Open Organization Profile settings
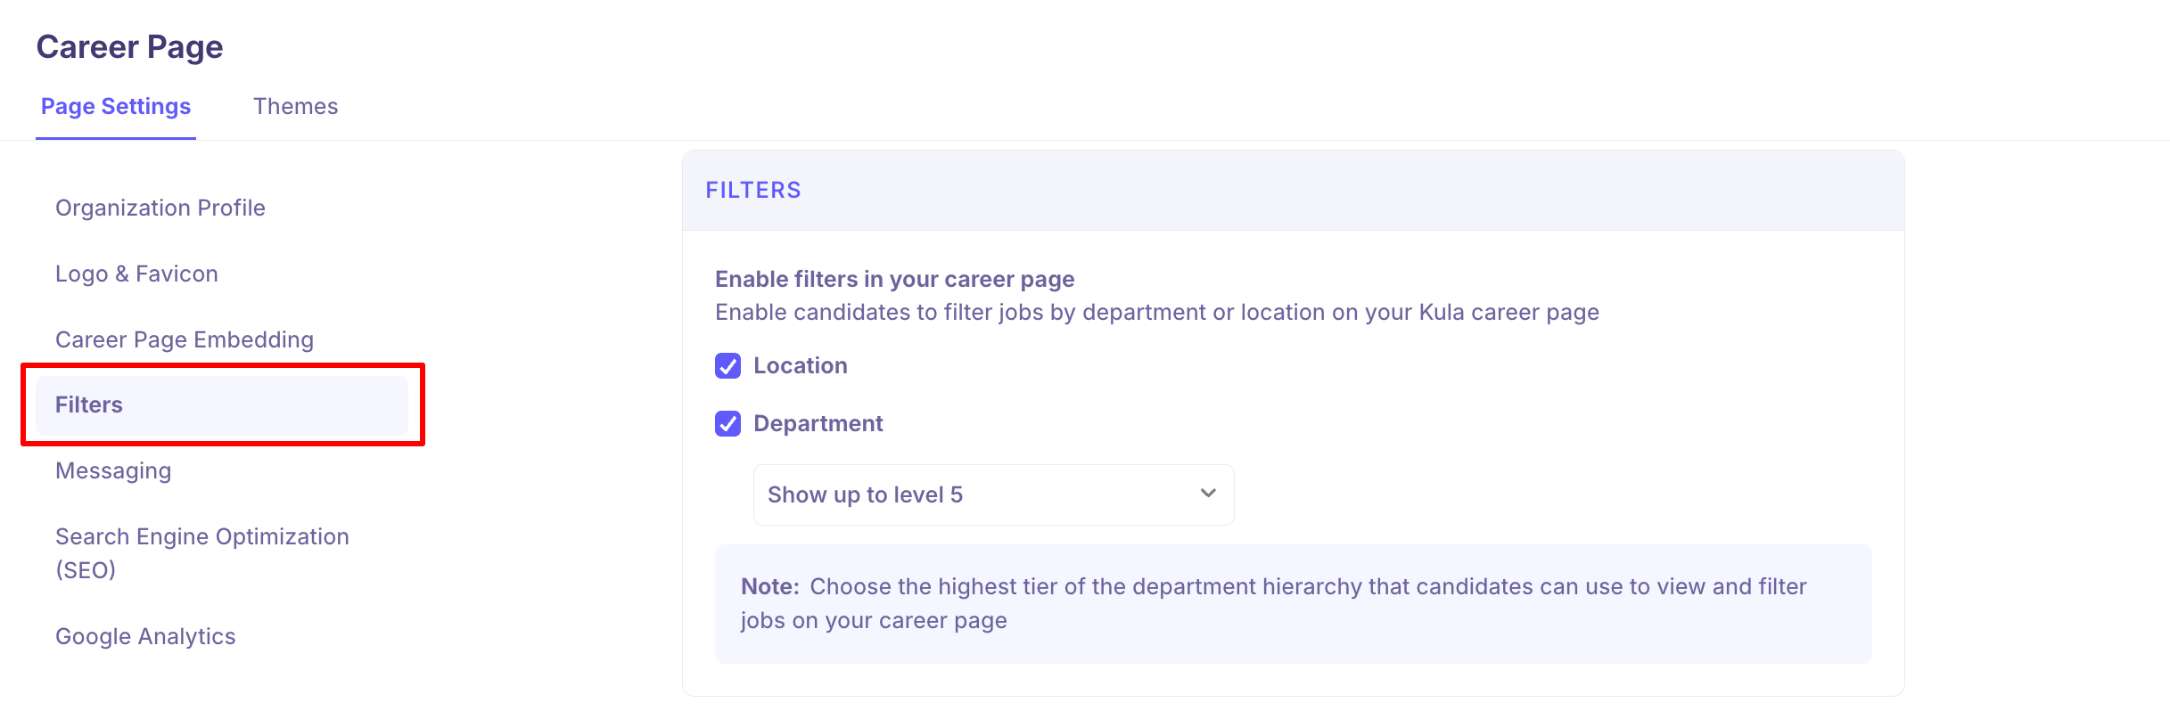Viewport: 2170px width, 727px height. click(160, 208)
